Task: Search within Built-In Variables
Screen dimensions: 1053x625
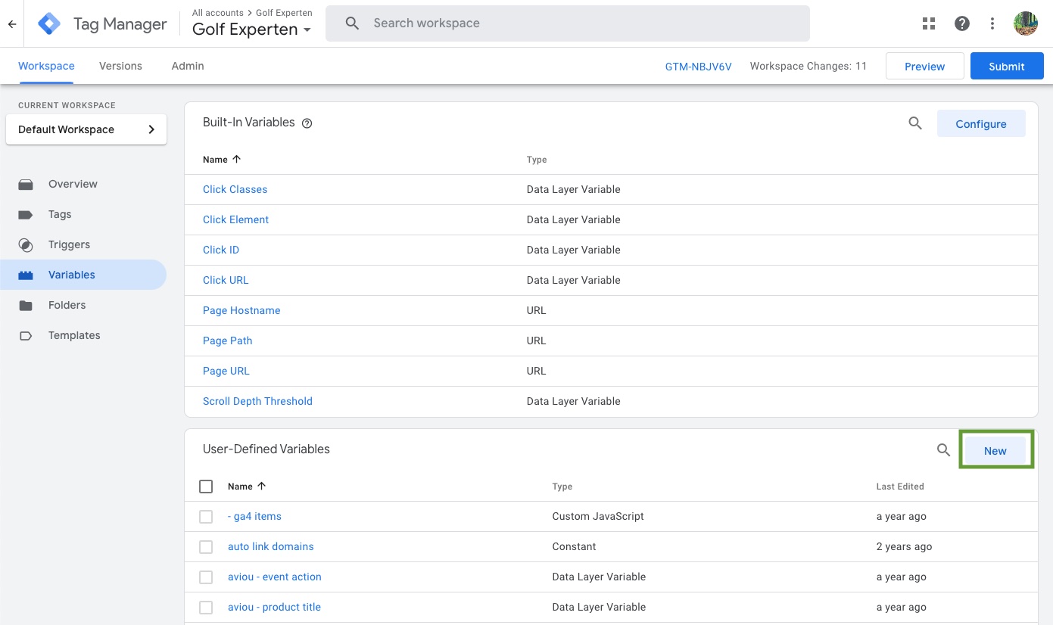Action: pos(915,123)
